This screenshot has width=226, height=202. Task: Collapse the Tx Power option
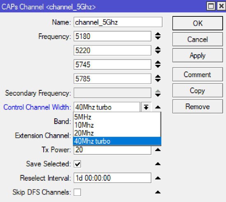[158, 150]
